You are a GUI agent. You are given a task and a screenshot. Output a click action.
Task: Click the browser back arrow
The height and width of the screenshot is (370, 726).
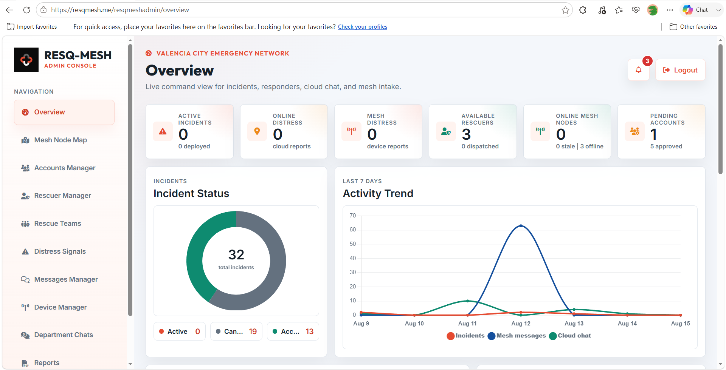pos(10,10)
